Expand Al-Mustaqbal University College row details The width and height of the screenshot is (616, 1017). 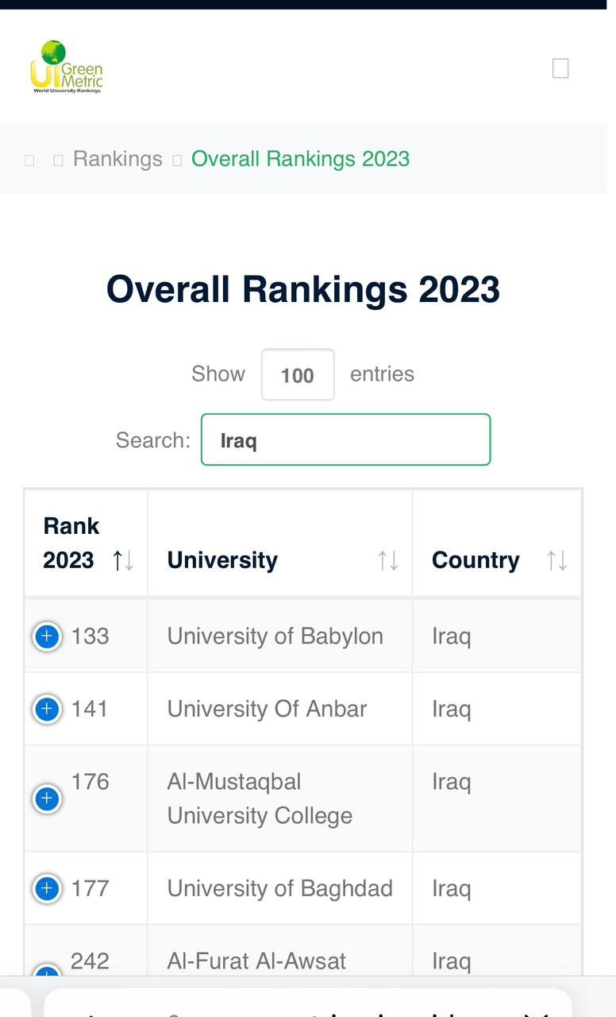[x=47, y=799]
